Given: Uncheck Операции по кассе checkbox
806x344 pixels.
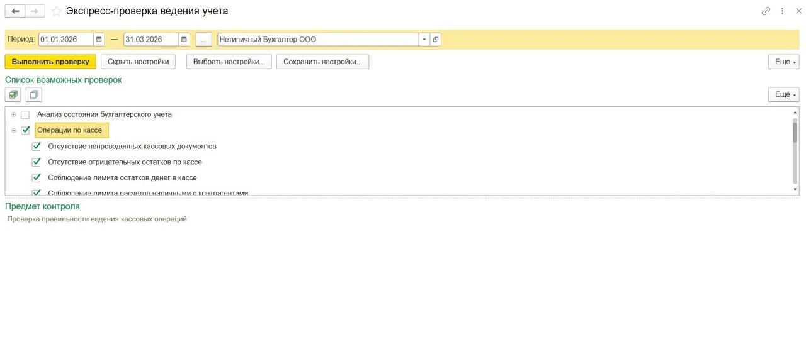Looking at the screenshot, I should click(25, 130).
